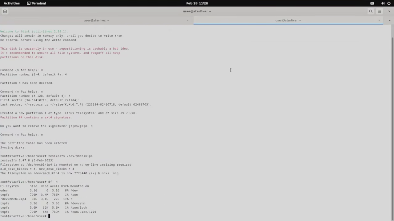Open the power menu icon
The width and height of the screenshot is (394, 221).
pyautogui.click(x=389, y=3)
